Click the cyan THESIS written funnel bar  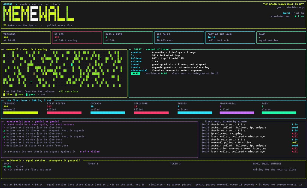pyautogui.click(x=195, y=113)
